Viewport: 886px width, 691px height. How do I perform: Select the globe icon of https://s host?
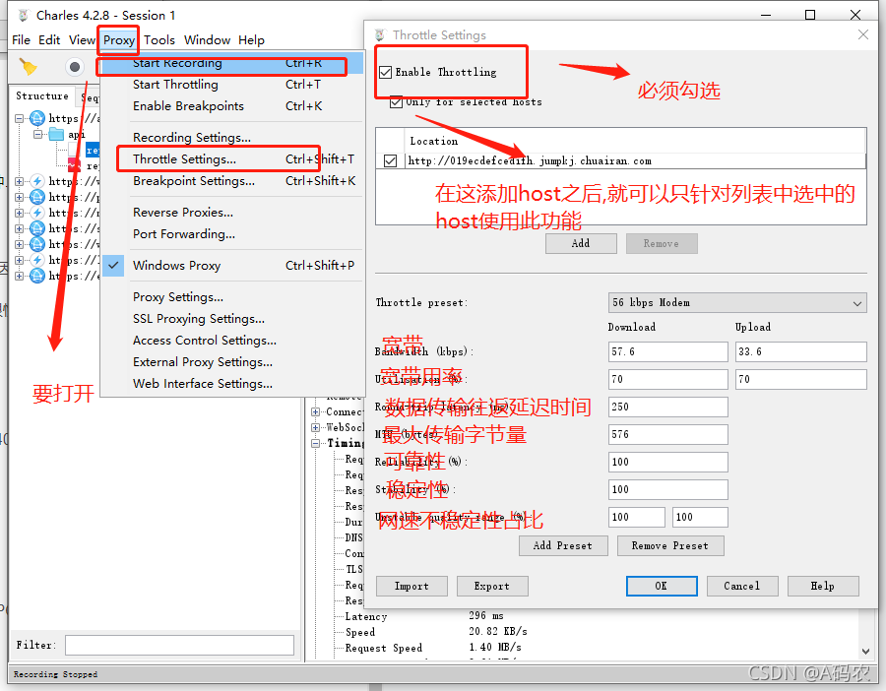37,228
